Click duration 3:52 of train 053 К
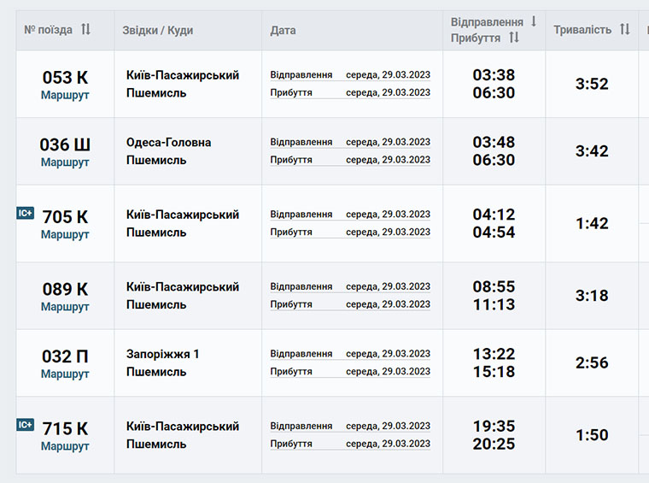 click(592, 84)
